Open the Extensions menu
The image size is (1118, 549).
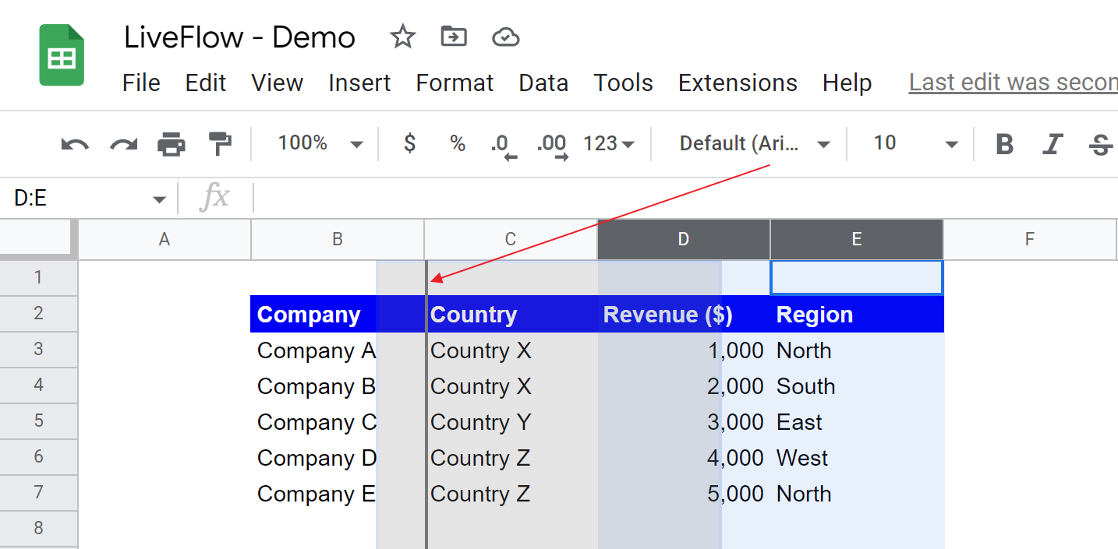(737, 83)
